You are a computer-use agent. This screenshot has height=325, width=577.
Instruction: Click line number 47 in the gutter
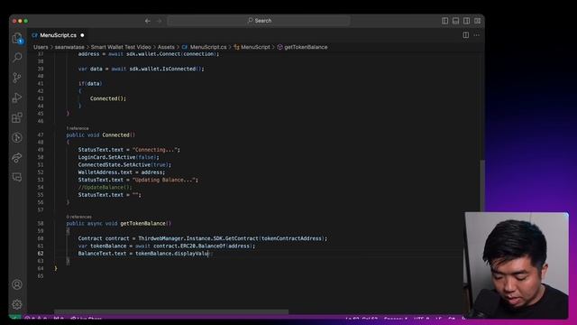tap(41, 135)
